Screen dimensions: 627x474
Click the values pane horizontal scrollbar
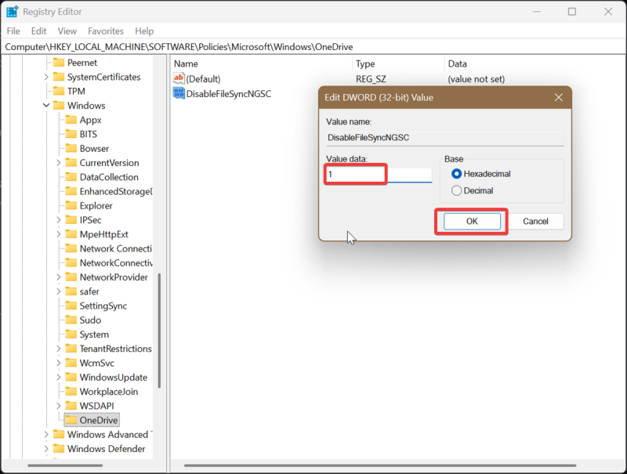coord(380,465)
